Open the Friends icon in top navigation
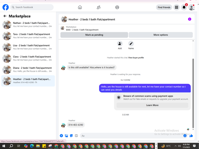 99,7
